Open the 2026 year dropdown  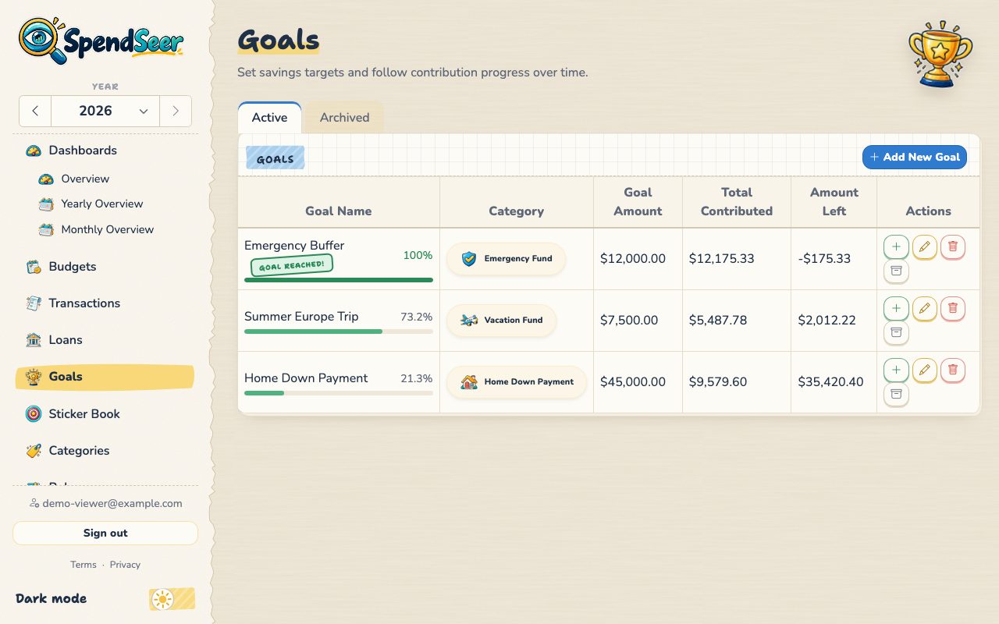[105, 112]
